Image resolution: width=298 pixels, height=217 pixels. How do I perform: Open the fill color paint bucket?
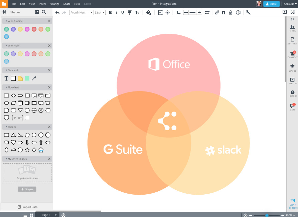point(148,13)
